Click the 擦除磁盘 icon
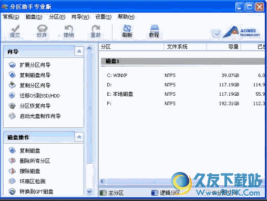 (12, 171)
